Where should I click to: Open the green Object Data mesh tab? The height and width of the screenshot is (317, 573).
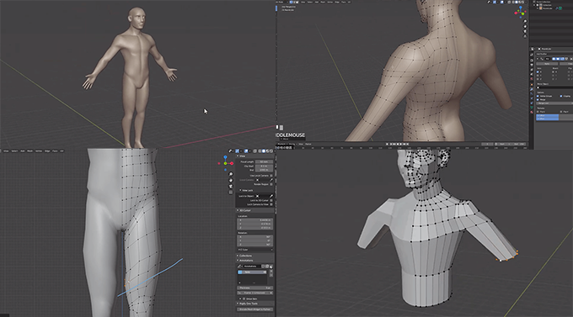[x=532, y=108]
